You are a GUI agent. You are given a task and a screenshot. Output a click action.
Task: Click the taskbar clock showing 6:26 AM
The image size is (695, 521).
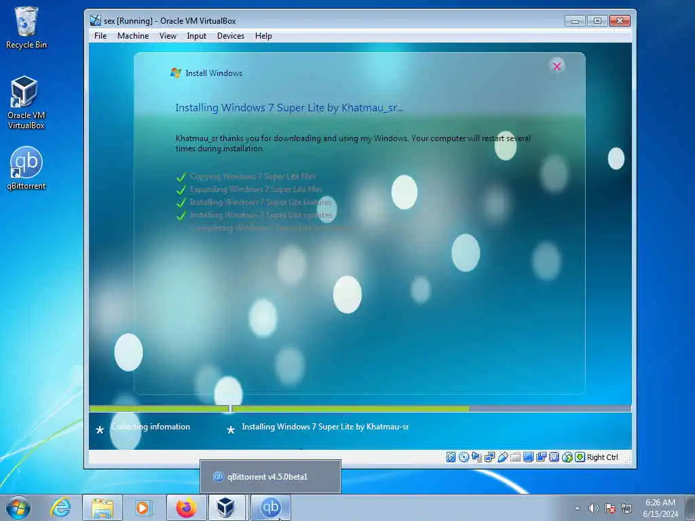[660, 508]
